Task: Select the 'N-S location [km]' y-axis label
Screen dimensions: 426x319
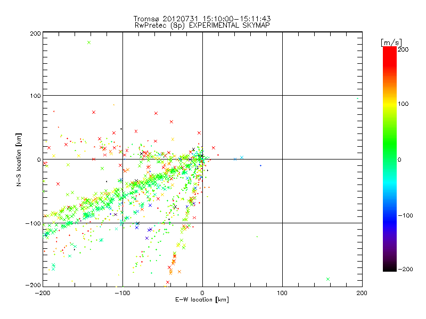Action: pyautogui.click(x=19, y=159)
